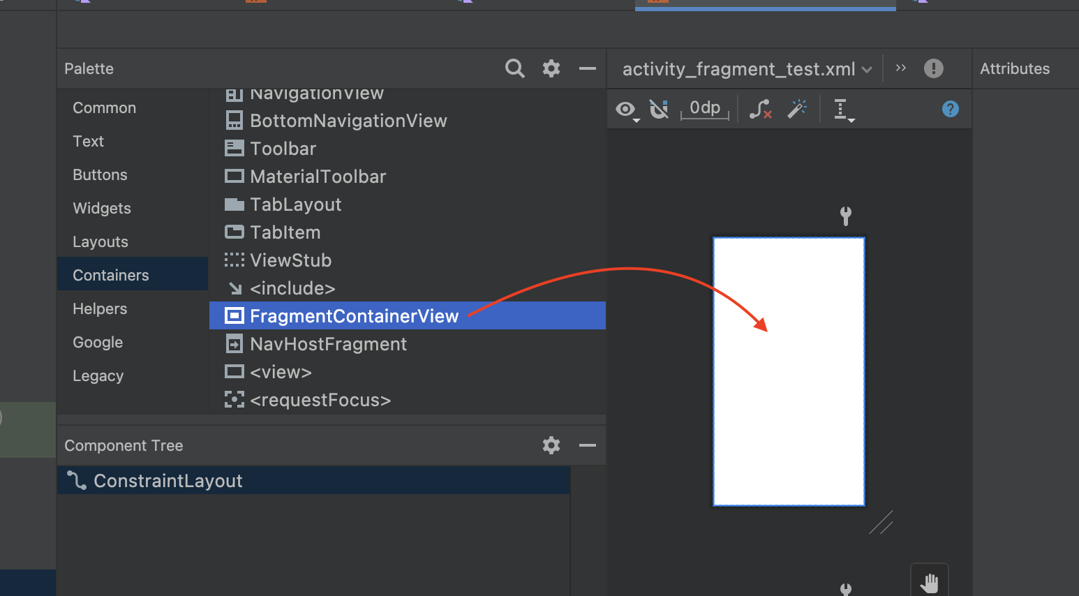
Task: Select ViewStub in palette
Action: point(407,260)
